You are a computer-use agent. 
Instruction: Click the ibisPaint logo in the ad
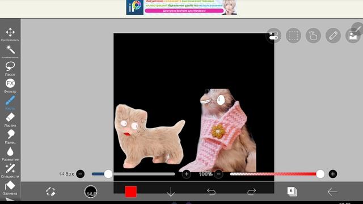(x=135, y=7)
